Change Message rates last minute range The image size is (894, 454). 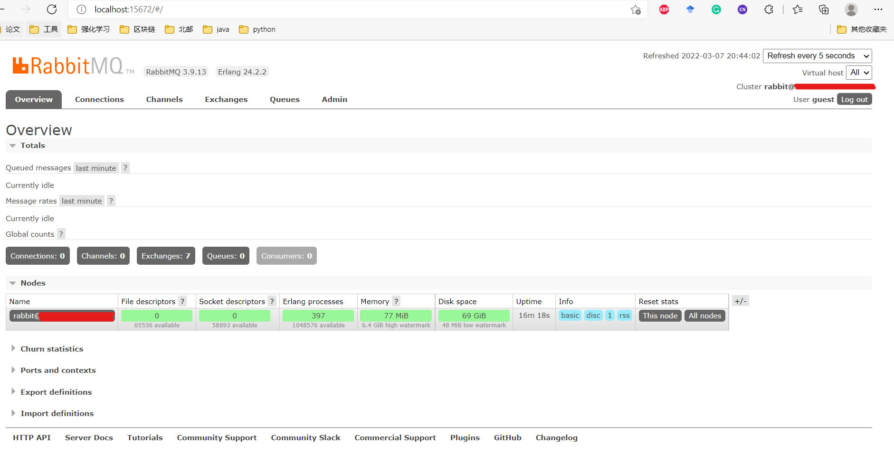click(82, 201)
